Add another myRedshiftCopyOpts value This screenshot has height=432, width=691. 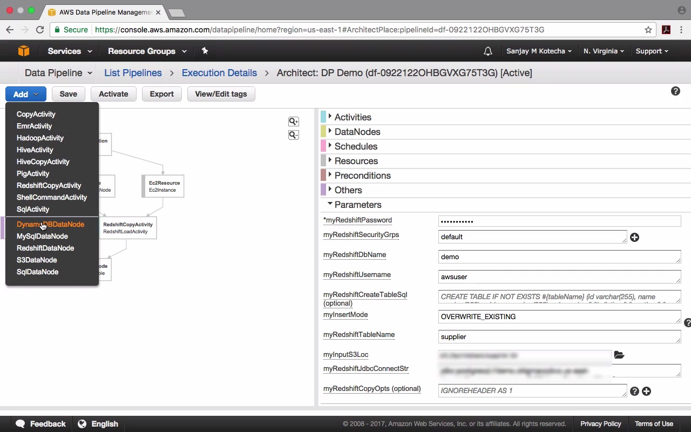646,391
